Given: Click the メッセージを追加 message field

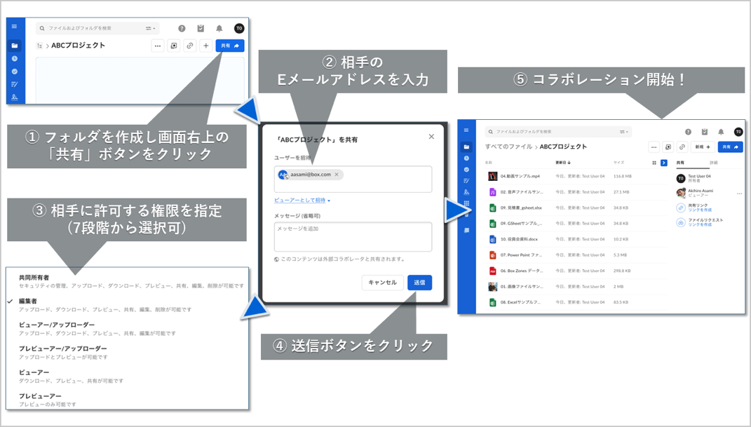Looking at the screenshot, I should coord(353,236).
